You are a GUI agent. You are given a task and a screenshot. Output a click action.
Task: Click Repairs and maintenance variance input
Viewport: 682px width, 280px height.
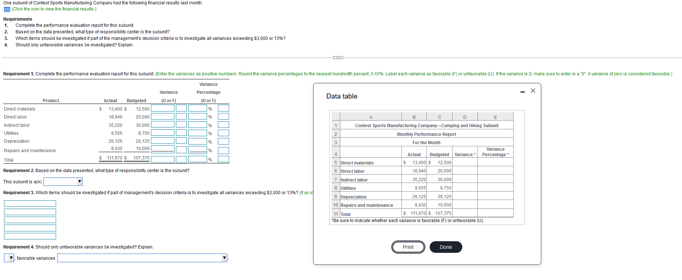pyautogui.click(x=163, y=149)
